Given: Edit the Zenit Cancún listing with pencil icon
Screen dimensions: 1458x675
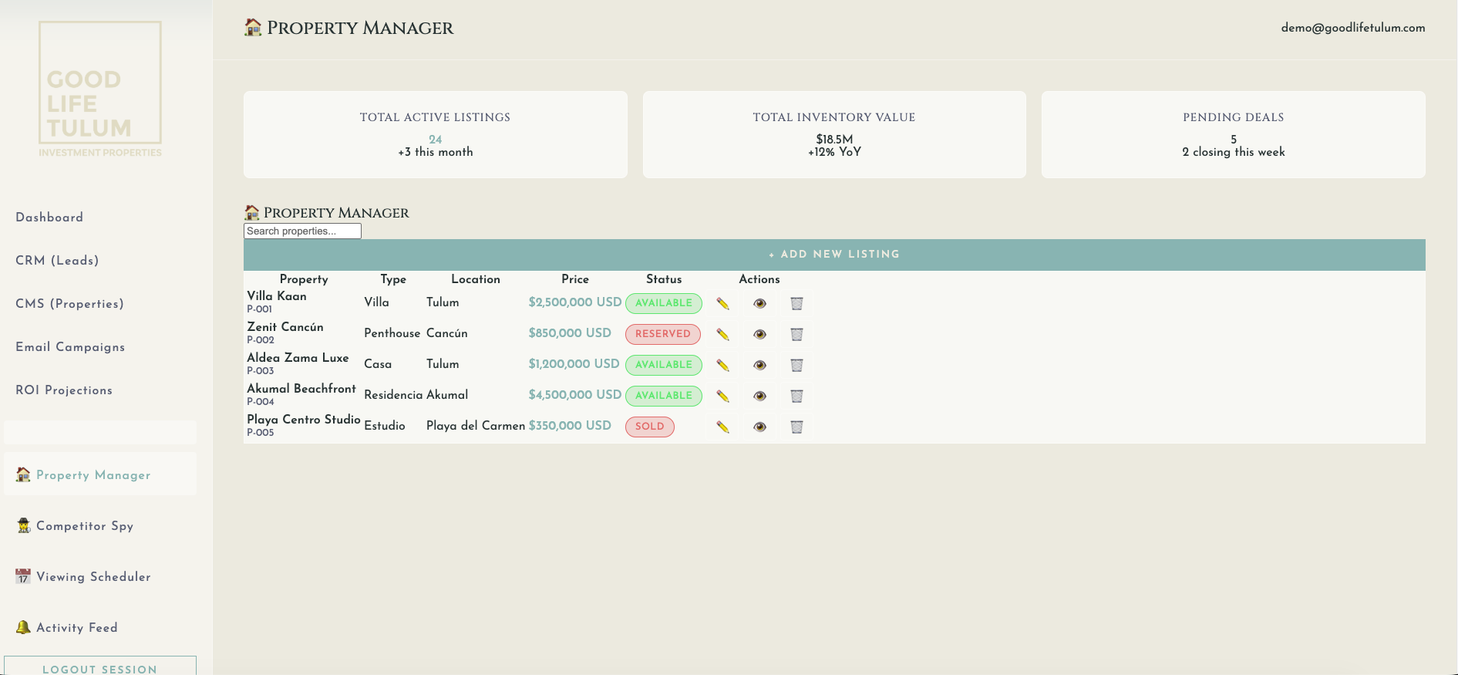Looking at the screenshot, I should click(722, 334).
